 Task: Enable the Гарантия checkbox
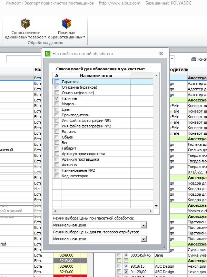point(57,82)
